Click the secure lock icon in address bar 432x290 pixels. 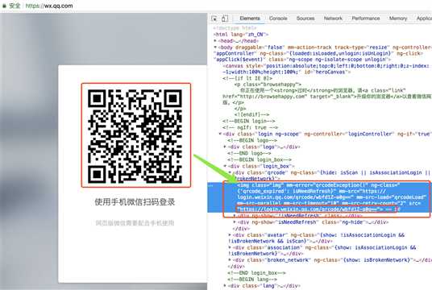[x=4, y=6]
